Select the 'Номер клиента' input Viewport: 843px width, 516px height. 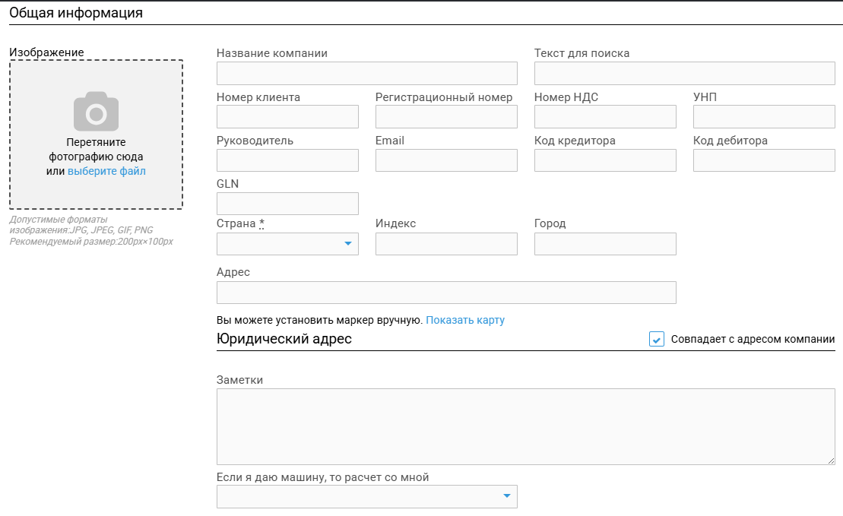pos(287,117)
